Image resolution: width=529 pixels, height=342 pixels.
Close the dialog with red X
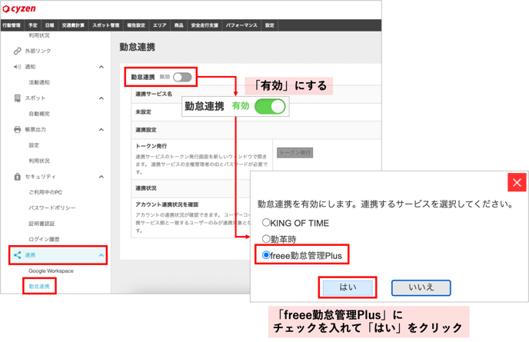[x=517, y=182]
